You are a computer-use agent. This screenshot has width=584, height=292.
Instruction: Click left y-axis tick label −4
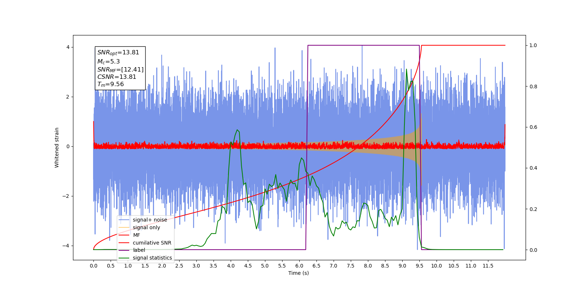(66, 246)
